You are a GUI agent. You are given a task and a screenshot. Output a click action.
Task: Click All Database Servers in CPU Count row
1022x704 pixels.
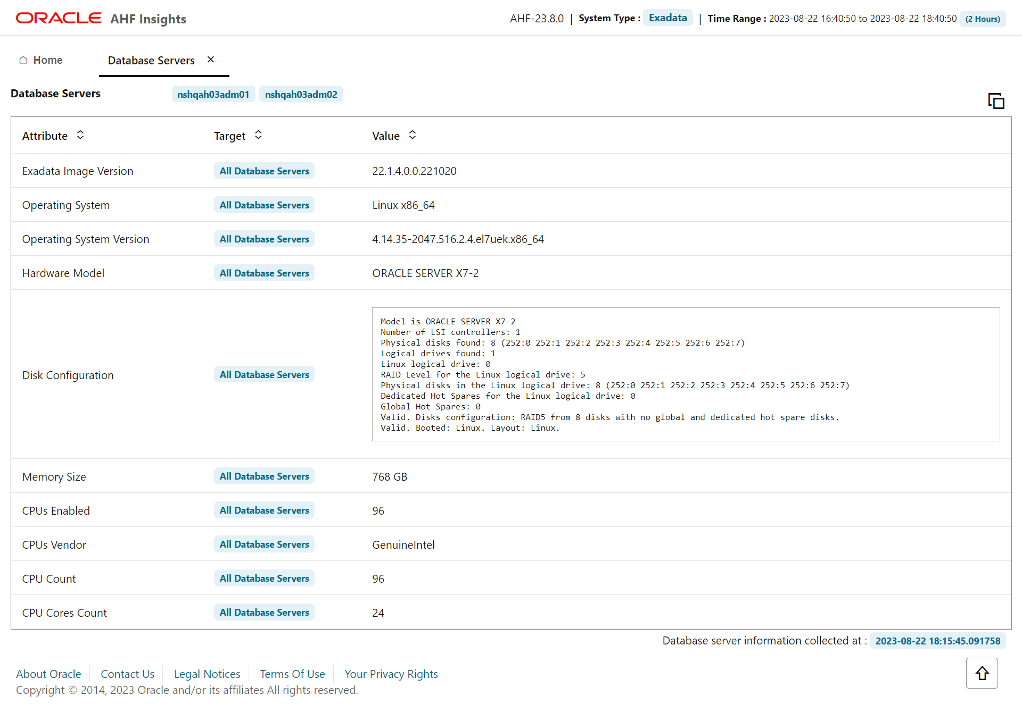click(x=265, y=578)
